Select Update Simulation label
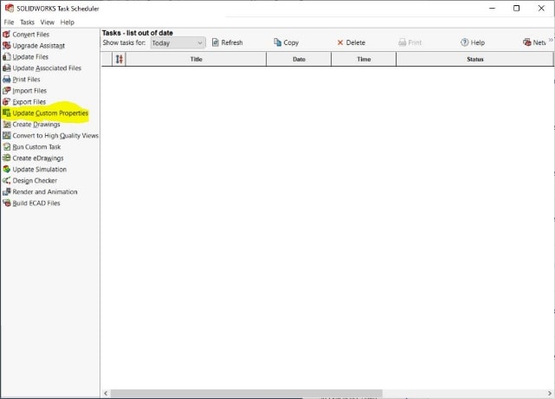This screenshot has height=399, width=555. [x=39, y=170]
